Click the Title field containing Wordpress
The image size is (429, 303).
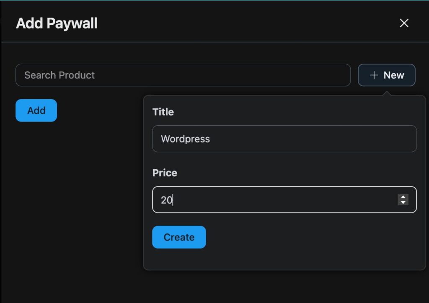(x=284, y=139)
